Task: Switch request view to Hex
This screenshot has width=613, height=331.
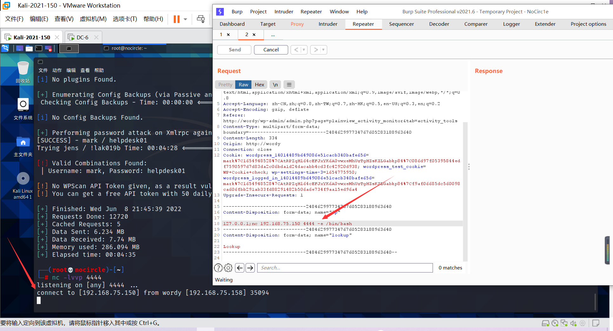Action: click(x=259, y=85)
